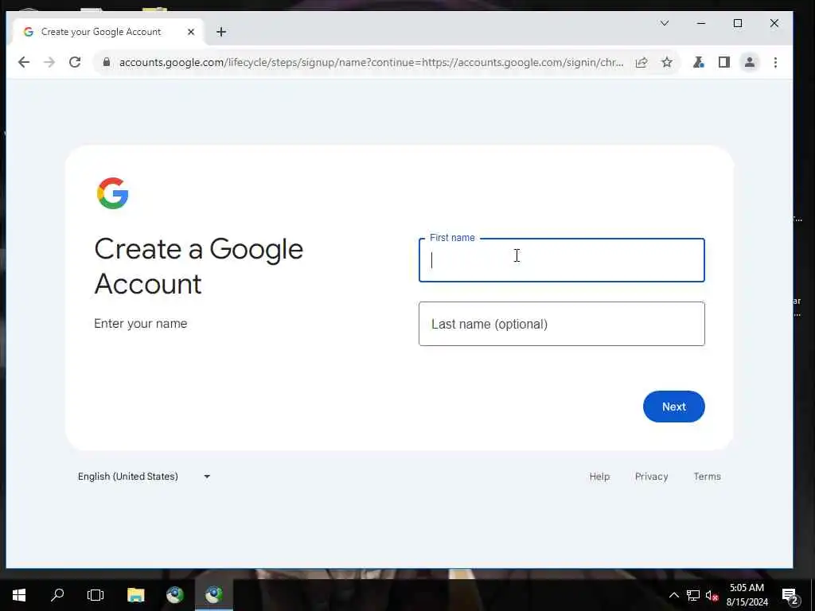815x611 pixels.
Task: Open Chrome Labs flask icon
Action: tap(699, 62)
